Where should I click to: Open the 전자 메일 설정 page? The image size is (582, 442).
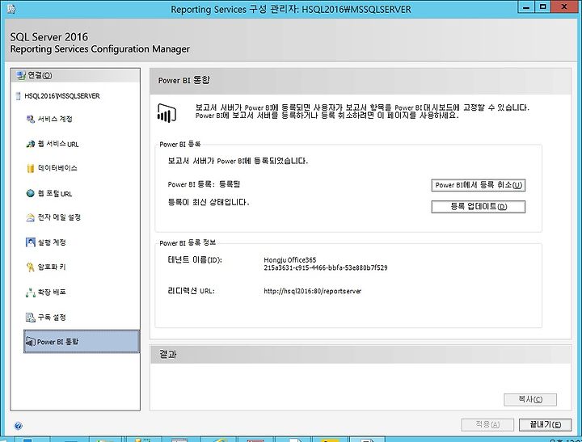tap(59, 217)
